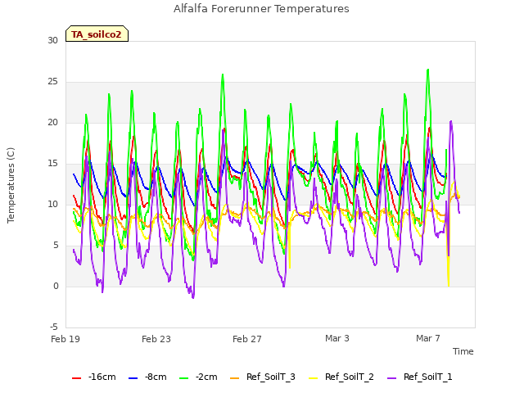Viewport: 524px width, 393px height.
Task: Click the 5 y-axis tick label
Action: click(56, 246)
